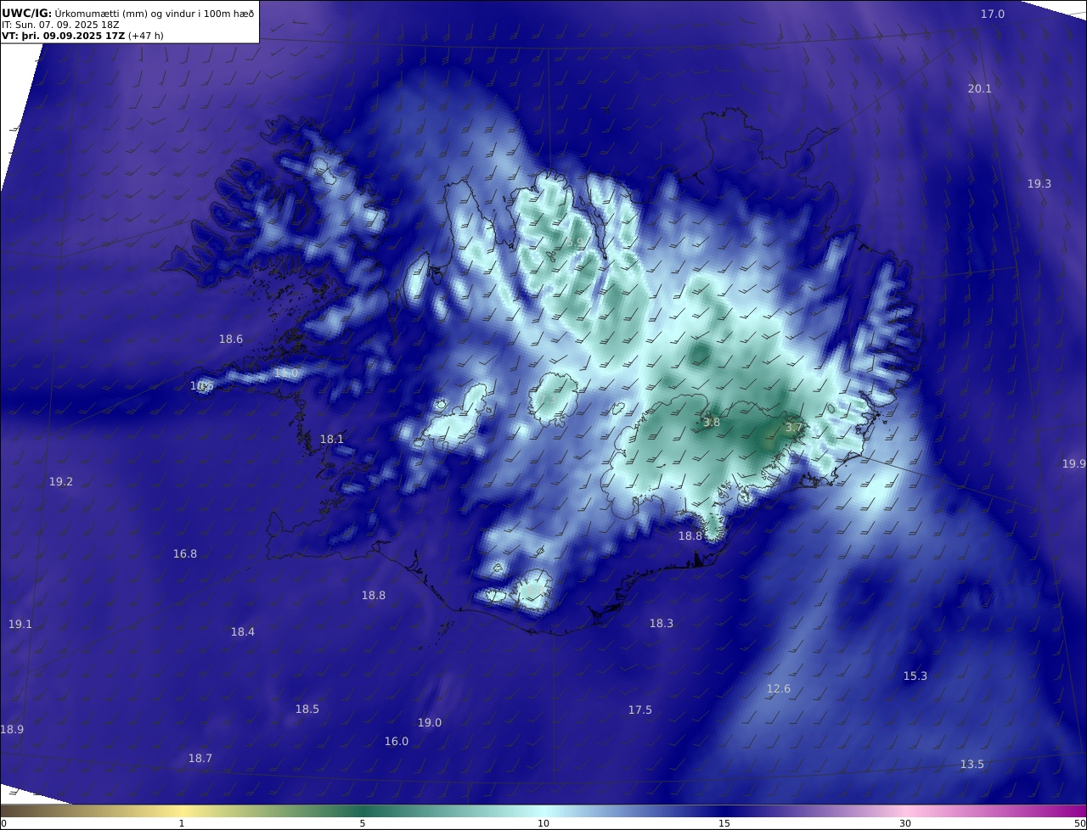Image resolution: width=1087 pixels, height=830 pixels.
Task: Click the 18.4 value on the map
Action: coord(242,632)
